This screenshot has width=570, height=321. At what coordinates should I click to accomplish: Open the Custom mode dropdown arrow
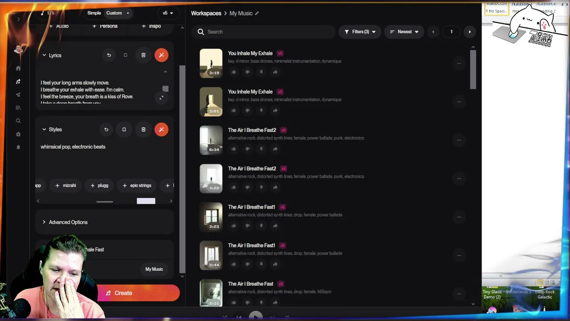[128, 13]
